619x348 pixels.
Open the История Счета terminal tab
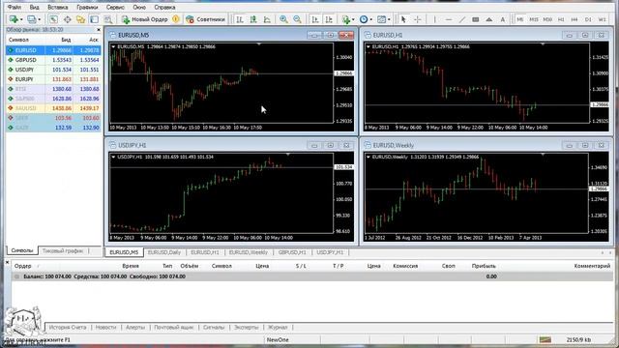(x=68, y=327)
